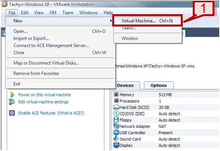Viewport: 220px width, 151px height.
Task: Choose Team... in the New submenu
Action: (148, 28)
